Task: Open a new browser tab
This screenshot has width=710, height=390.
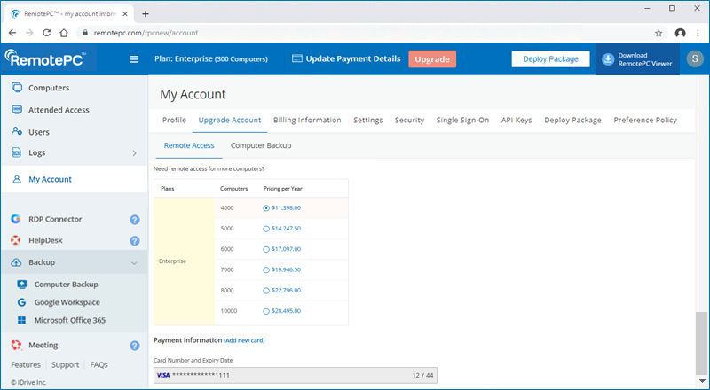Action: [146, 13]
